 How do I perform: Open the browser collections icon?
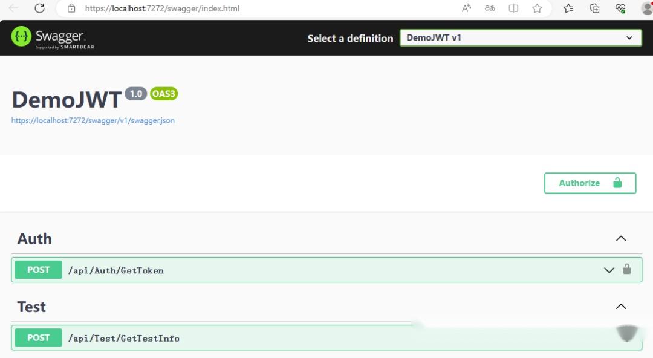click(594, 8)
